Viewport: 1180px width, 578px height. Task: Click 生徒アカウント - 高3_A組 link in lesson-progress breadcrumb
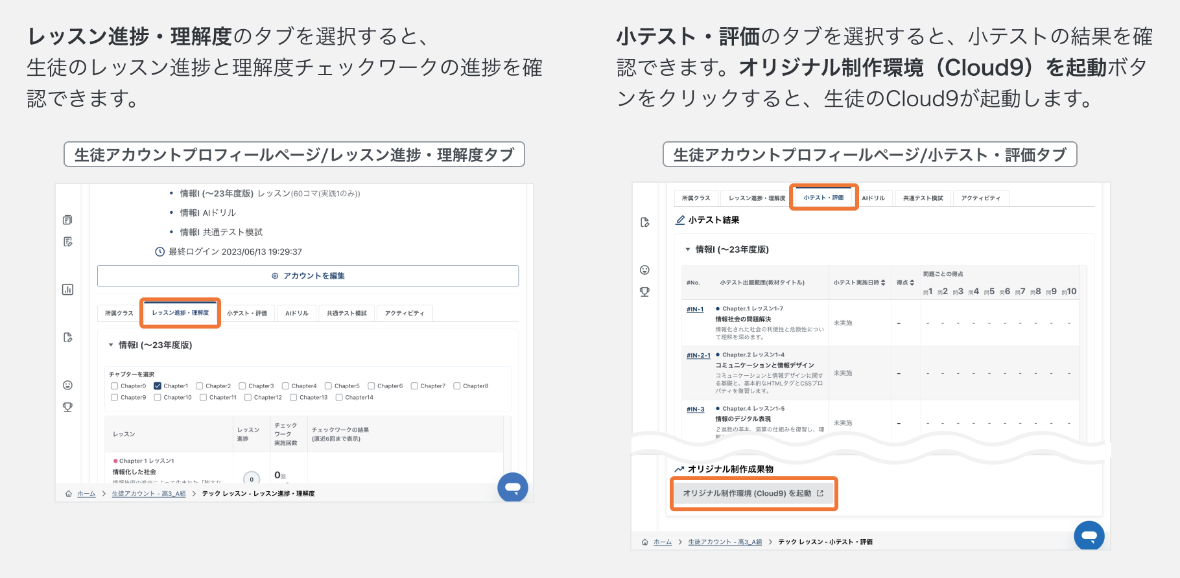click(x=148, y=494)
